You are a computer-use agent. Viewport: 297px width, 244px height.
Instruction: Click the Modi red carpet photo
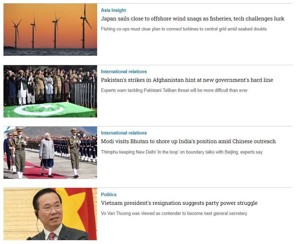coord(50,152)
